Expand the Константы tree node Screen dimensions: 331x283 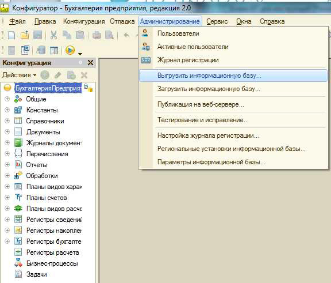point(7,110)
